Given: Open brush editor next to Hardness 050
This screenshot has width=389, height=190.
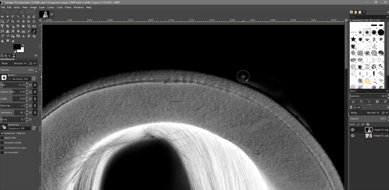Looking at the screenshot, I should (34, 79).
